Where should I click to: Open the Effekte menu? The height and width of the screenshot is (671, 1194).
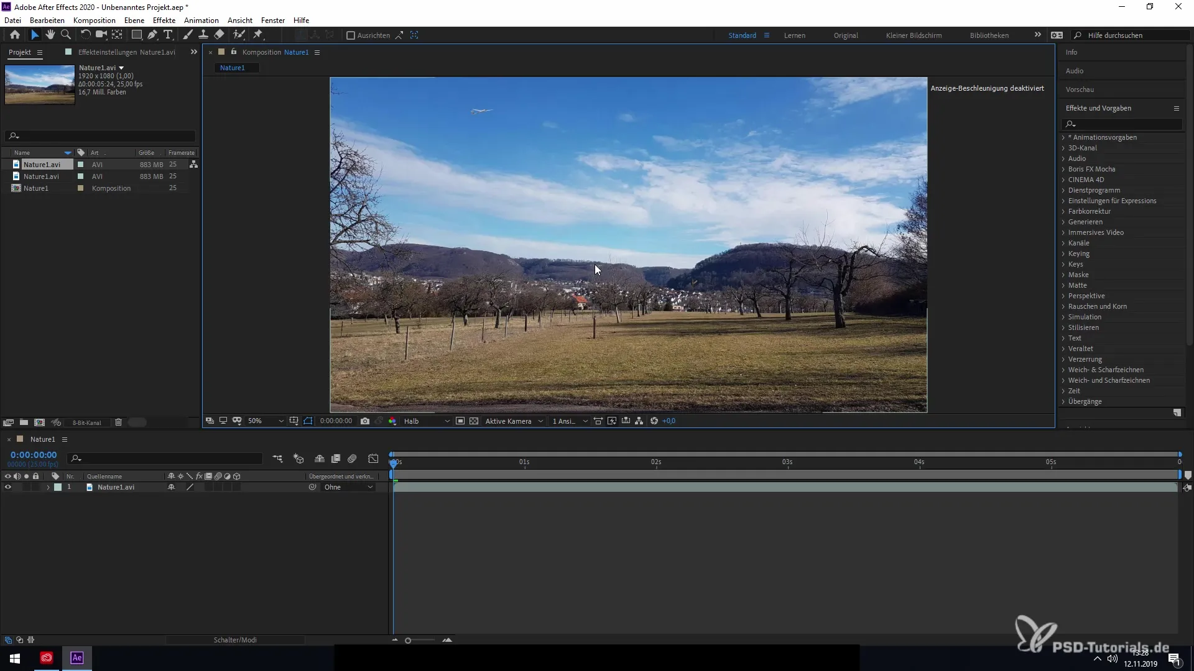pos(164,20)
